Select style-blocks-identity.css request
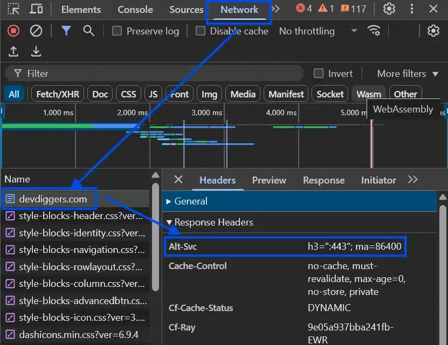 [x=75, y=233]
